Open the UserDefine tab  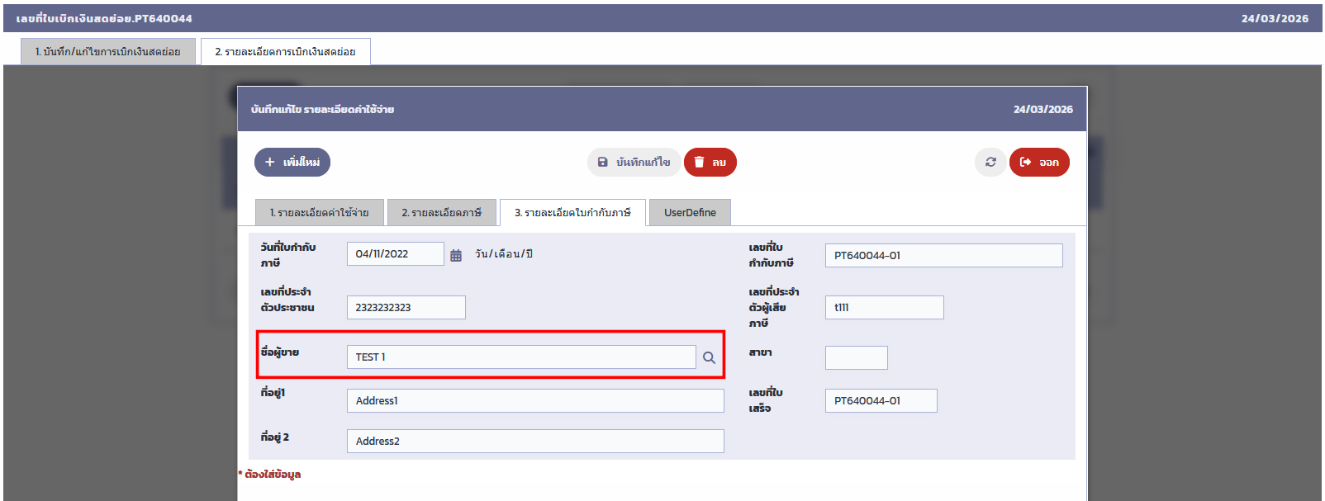(x=690, y=213)
